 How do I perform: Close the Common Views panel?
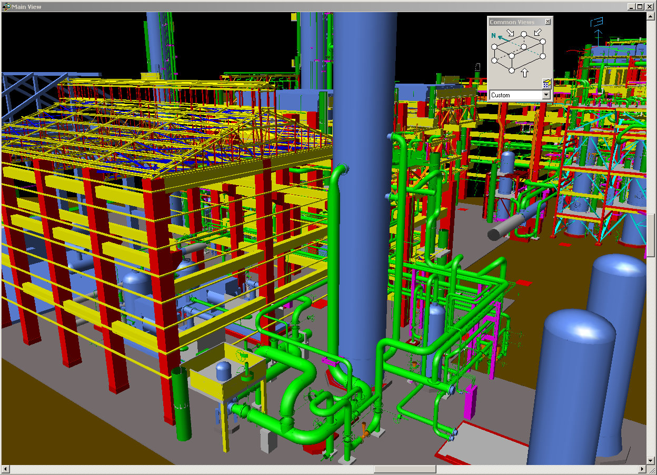tap(547, 22)
